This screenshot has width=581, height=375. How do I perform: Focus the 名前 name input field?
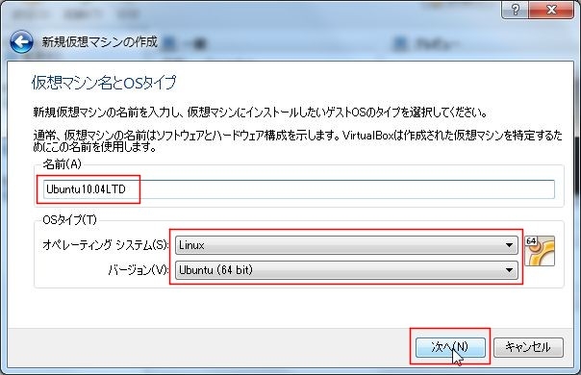tap(298, 189)
